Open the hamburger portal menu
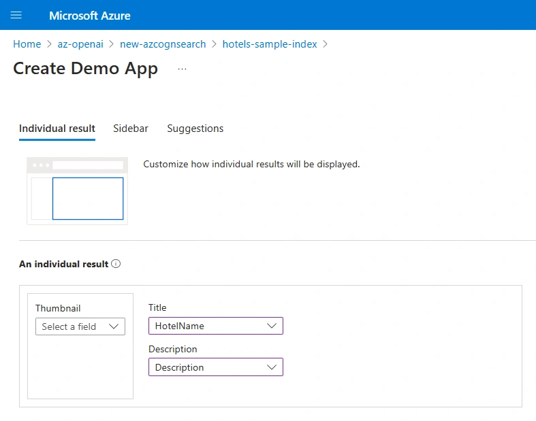 (x=16, y=15)
